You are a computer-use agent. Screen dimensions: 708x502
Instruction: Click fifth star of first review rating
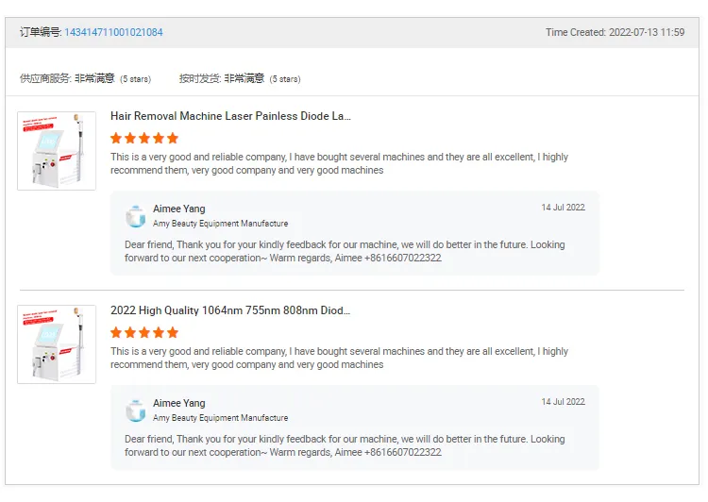173,138
